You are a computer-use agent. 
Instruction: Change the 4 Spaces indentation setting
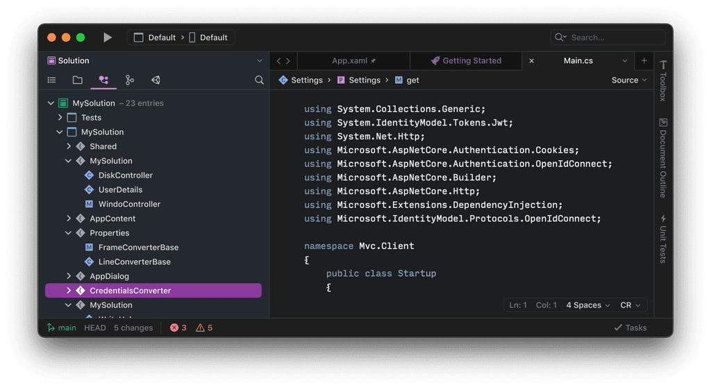[587, 305]
